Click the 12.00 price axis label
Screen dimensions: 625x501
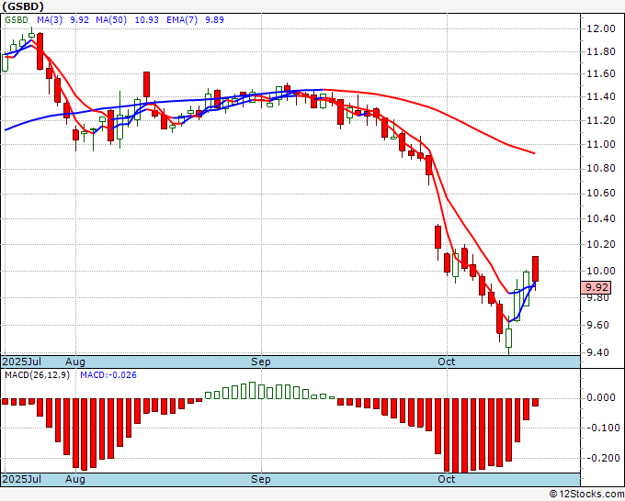601,28
